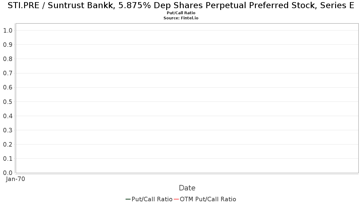Select the 0.2 y-axis tick label
Viewport: 362px width, 204px height.
(8, 144)
